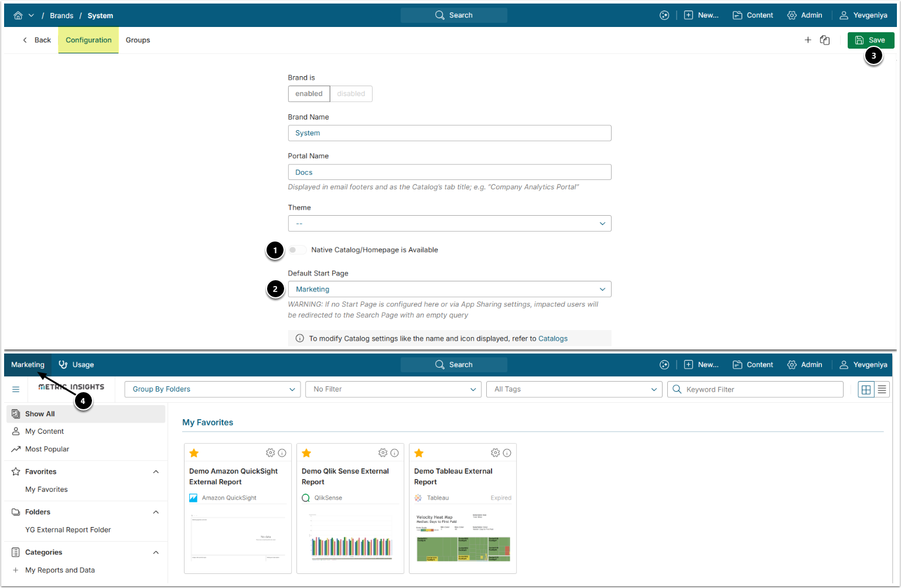Click the info icon beside Catalog settings note

(x=300, y=338)
